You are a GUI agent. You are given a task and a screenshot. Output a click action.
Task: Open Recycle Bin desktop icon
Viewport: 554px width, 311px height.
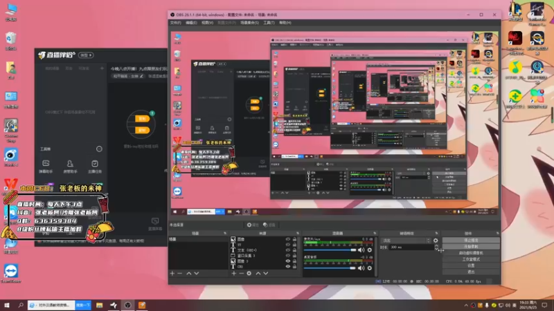click(x=11, y=41)
